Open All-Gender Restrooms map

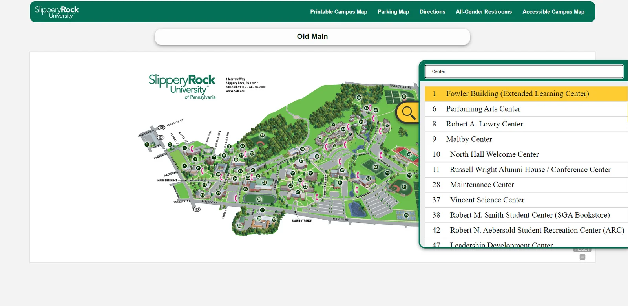coord(484,12)
